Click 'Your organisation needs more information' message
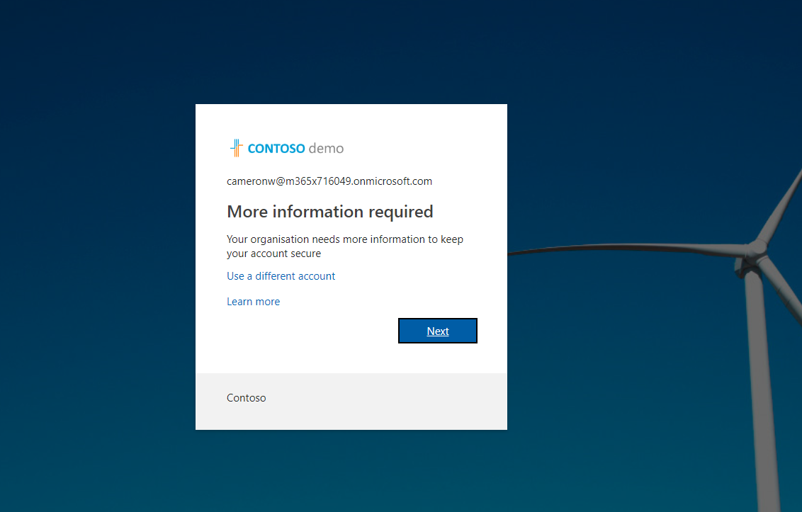The height and width of the screenshot is (512, 802). click(345, 246)
